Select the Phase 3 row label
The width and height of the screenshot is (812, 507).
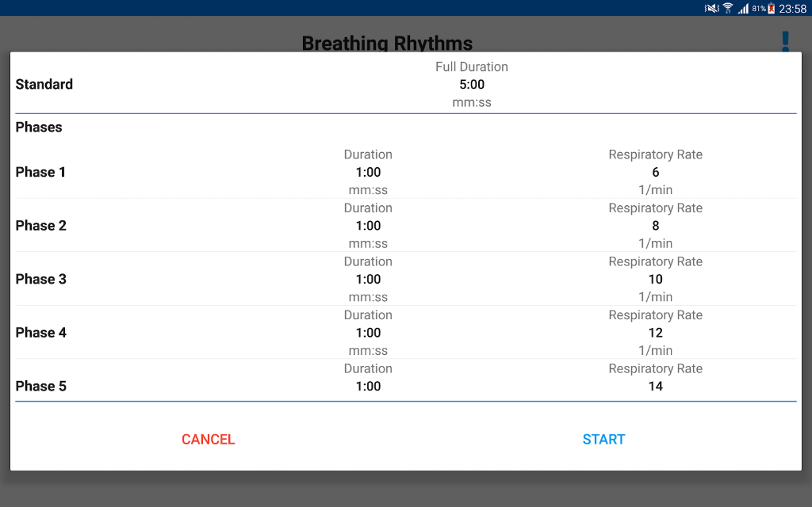[x=41, y=280]
